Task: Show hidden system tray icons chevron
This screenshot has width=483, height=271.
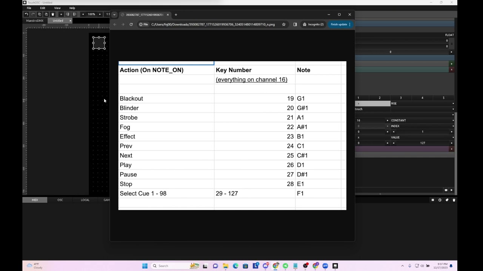Action: (x=402, y=266)
